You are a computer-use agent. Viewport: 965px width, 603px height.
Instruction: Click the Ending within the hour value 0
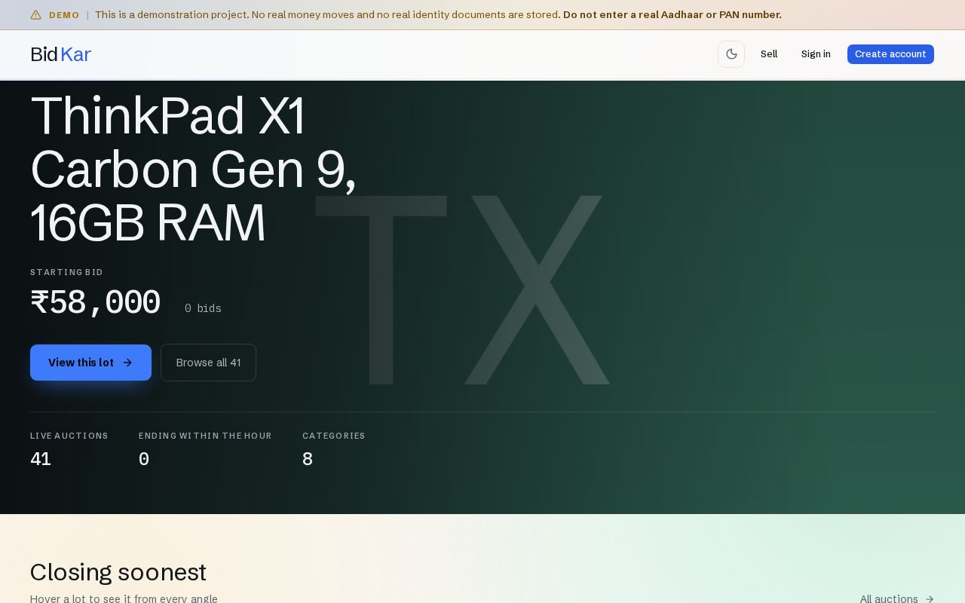[x=144, y=459]
